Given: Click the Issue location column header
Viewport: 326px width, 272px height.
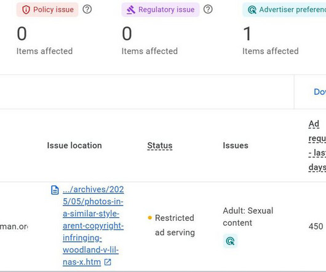Looking at the screenshot, I should [x=74, y=145].
